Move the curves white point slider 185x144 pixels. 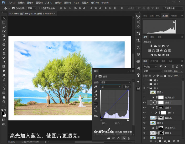point(128,120)
